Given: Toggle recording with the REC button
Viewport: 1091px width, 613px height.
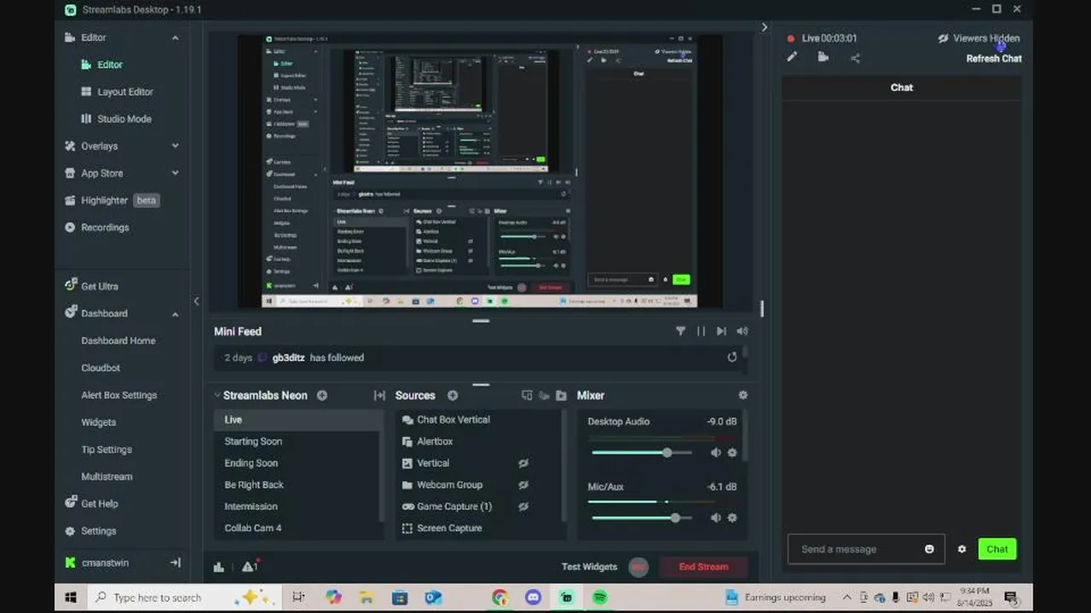Looking at the screenshot, I should (x=638, y=567).
